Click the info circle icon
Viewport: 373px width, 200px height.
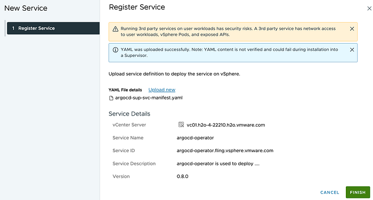tap(116, 50)
